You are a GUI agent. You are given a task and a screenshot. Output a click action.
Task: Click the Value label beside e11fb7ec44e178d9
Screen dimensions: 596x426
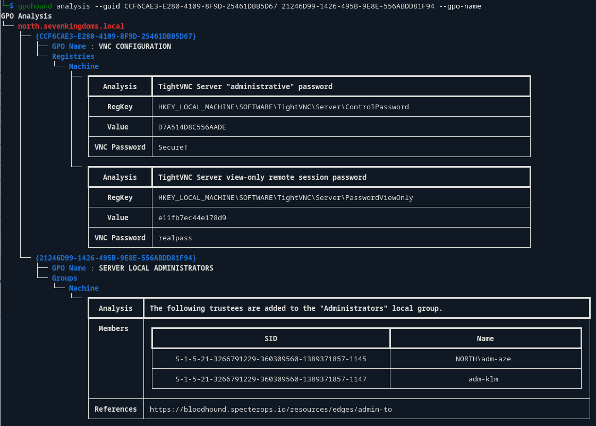point(118,218)
